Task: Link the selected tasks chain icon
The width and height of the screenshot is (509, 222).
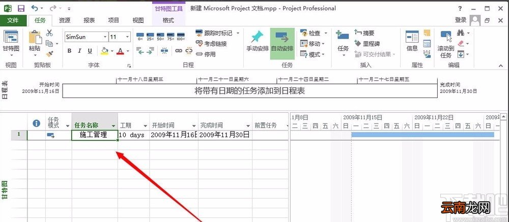Action: [179, 51]
